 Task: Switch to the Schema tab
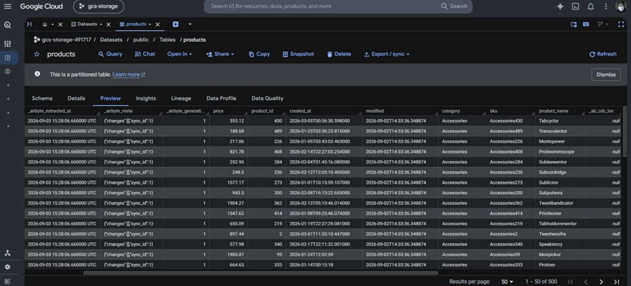(x=43, y=98)
